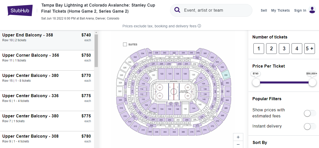319x148 pixels.
Task: Open the user profile avatar icon
Action: 312,10
